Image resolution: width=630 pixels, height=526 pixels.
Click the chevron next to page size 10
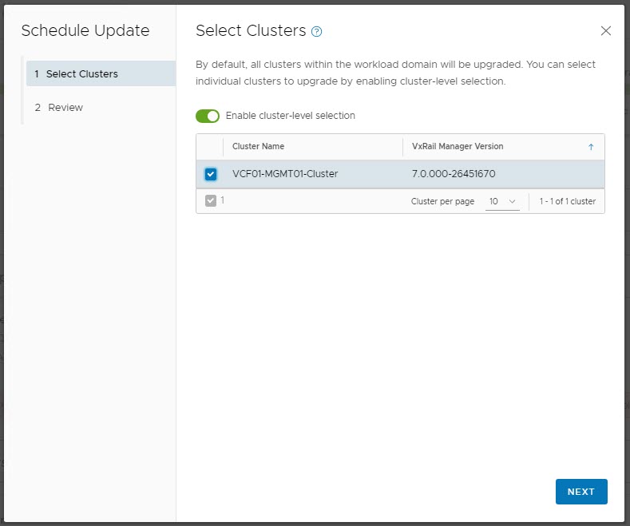(512, 201)
